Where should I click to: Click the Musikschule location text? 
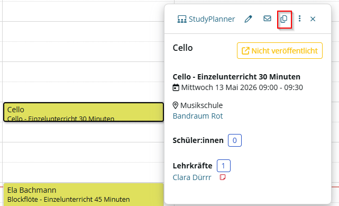click(x=201, y=105)
